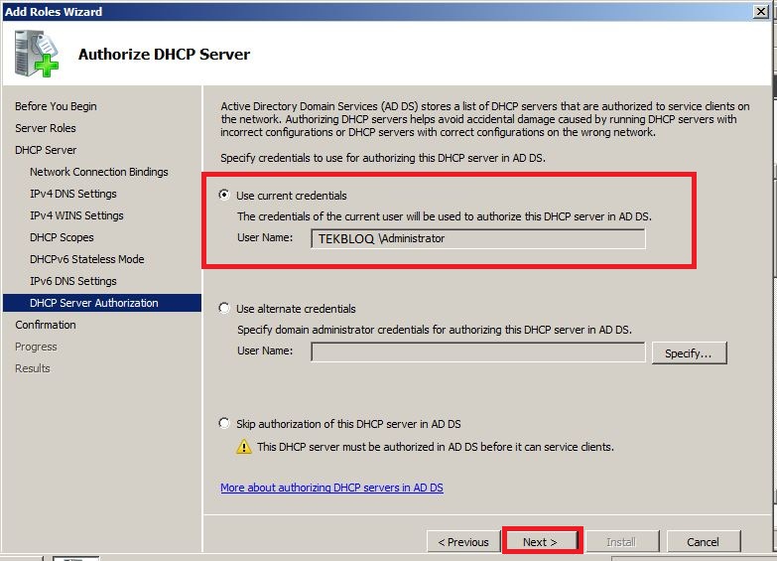Click the yellow warning triangle icon

pyautogui.click(x=244, y=447)
